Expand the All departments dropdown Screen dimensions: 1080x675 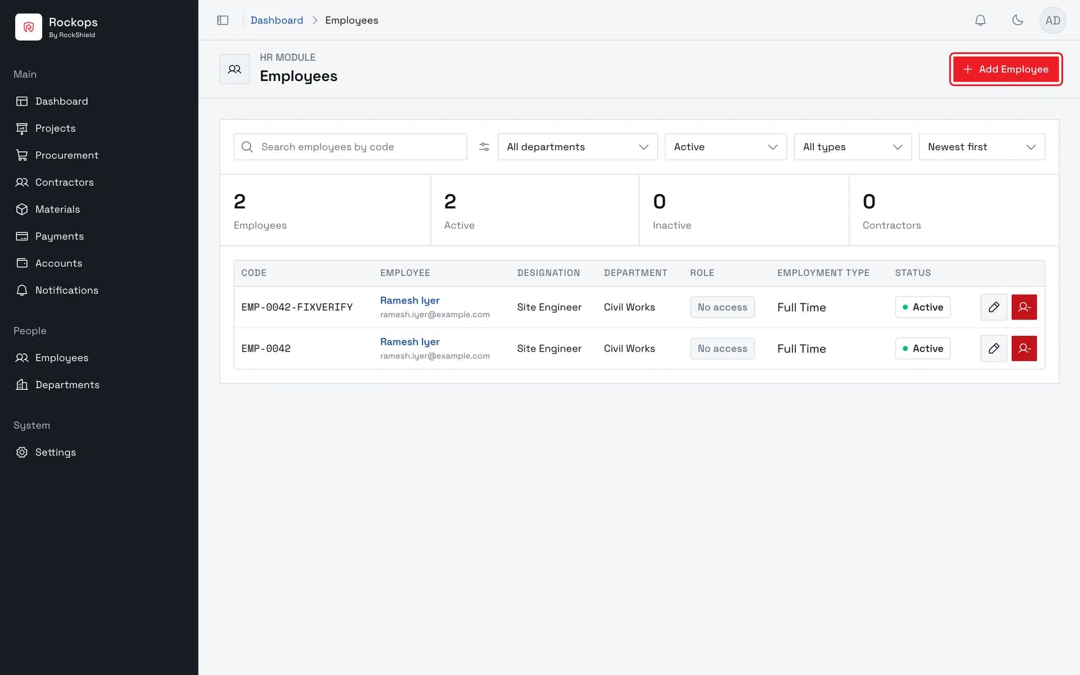pos(578,147)
